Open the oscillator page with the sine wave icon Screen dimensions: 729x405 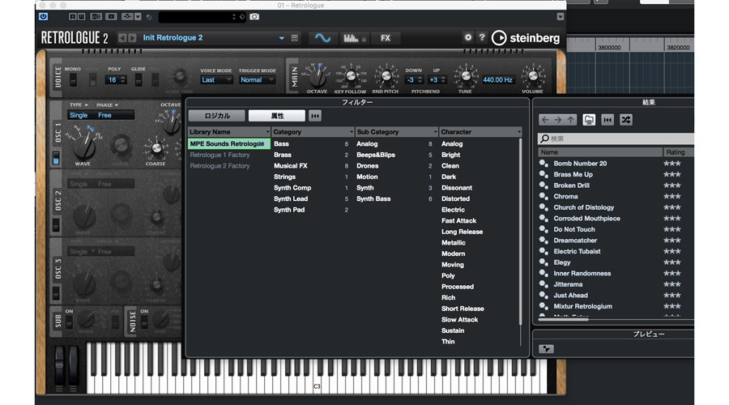[x=322, y=38]
